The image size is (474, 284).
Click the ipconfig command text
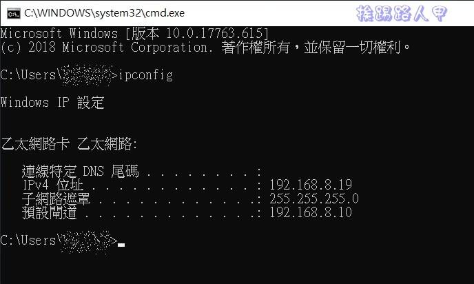coord(145,75)
